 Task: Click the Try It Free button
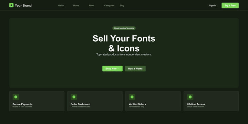coord(230,6)
